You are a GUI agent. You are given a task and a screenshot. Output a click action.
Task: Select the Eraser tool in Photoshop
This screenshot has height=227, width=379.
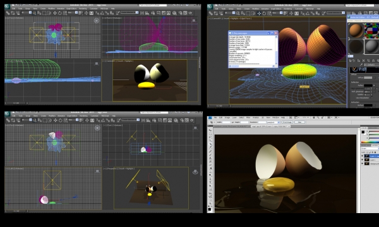(x=210, y=165)
